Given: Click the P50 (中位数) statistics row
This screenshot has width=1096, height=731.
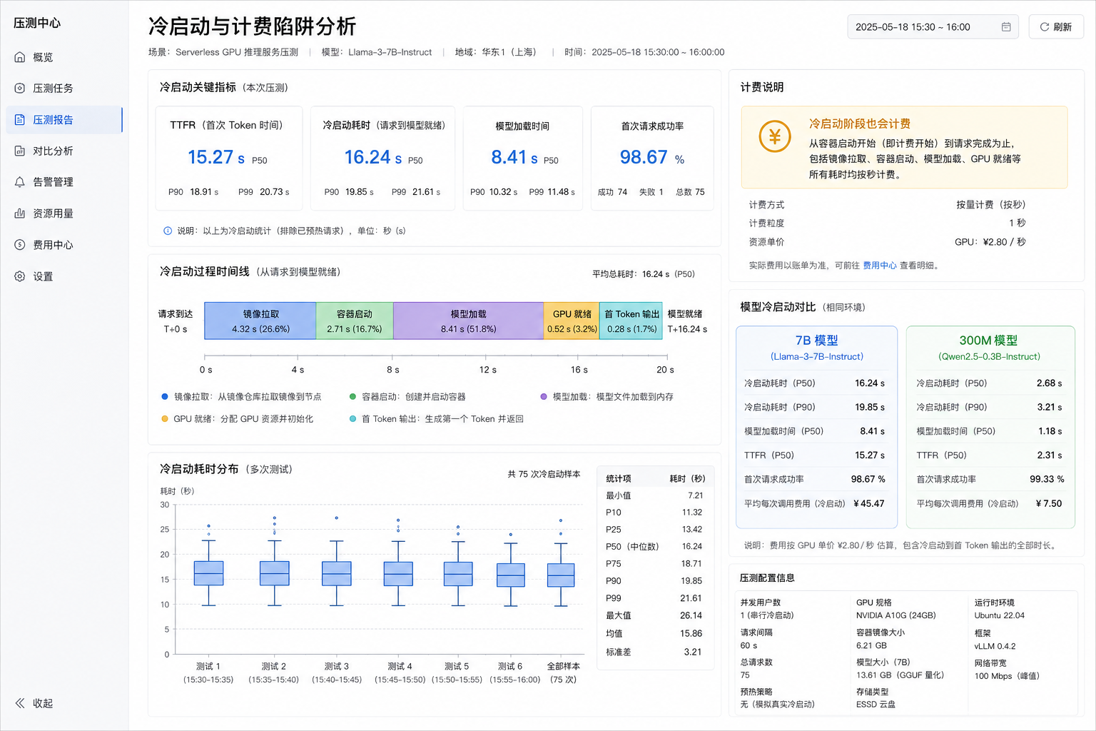Looking at the screenshot, I should [654, 547].
